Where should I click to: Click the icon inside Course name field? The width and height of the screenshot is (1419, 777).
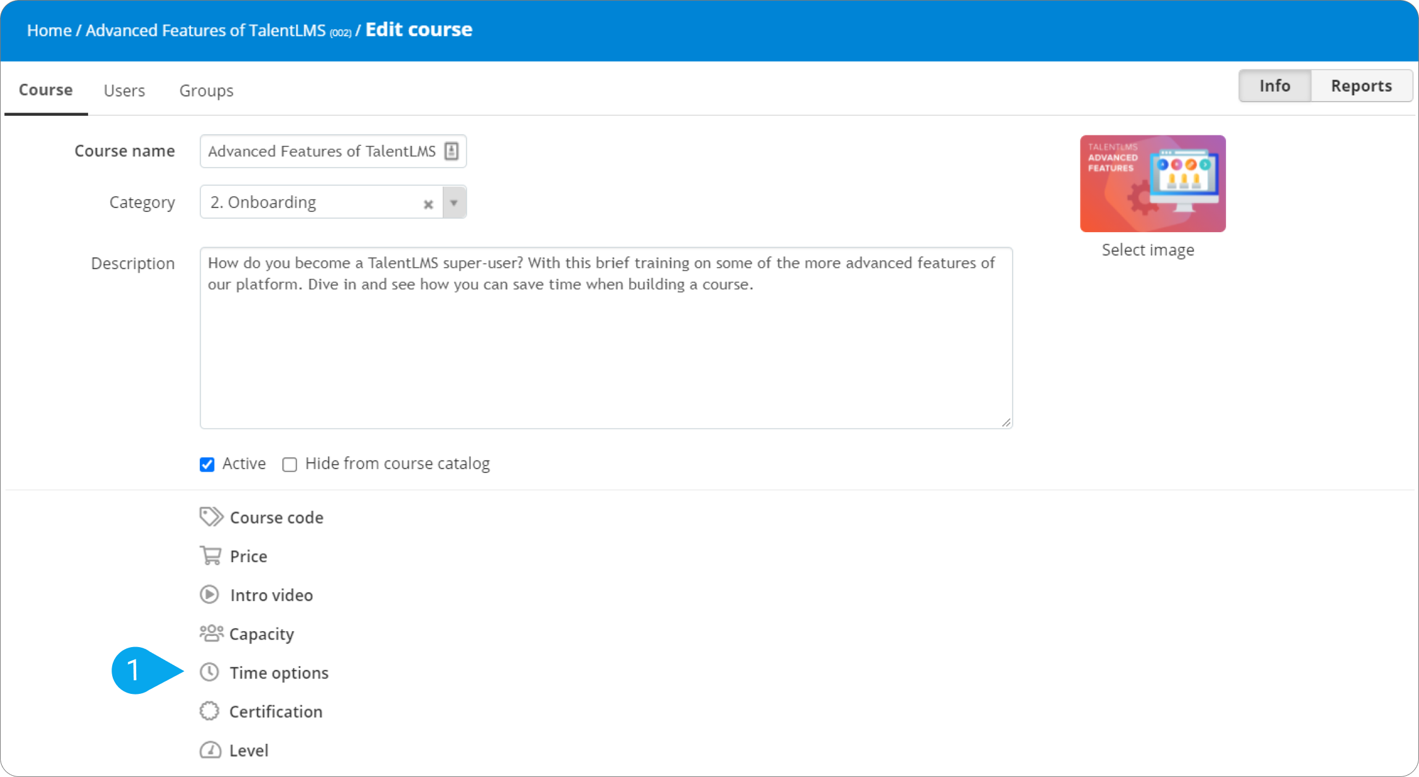[x=451, y=151]
